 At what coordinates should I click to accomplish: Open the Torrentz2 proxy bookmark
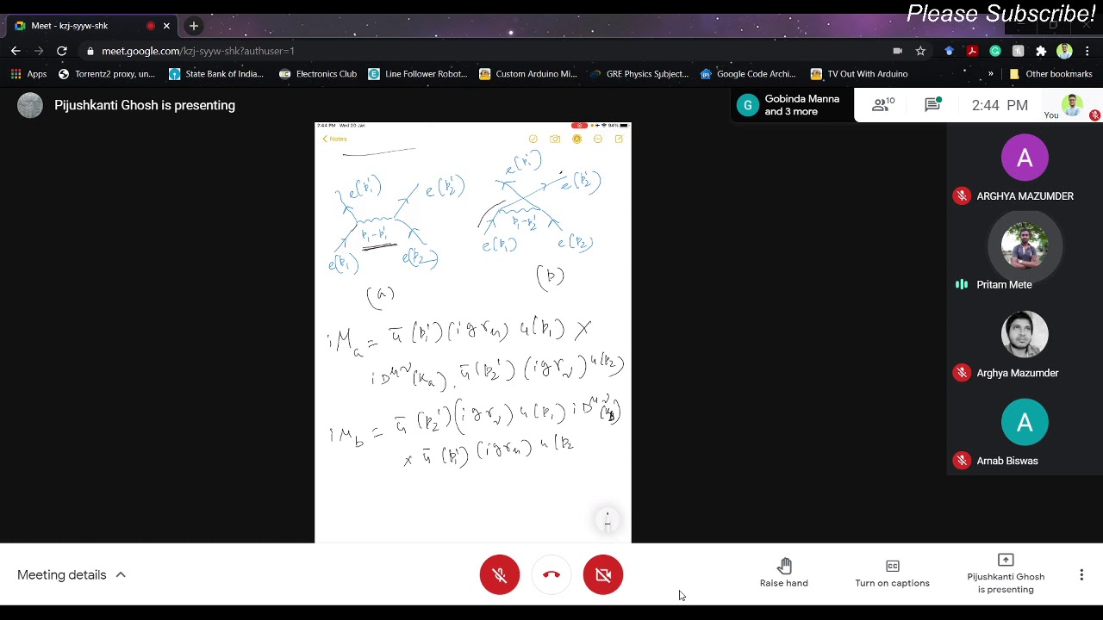106,74
